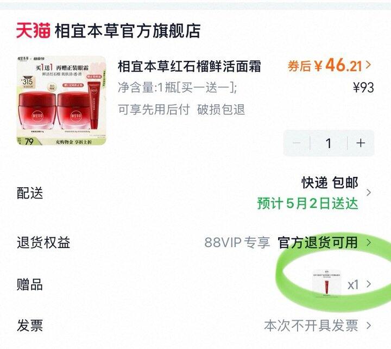Viewport: 391px width, 349px height.
Task: Open product title 相宜本草红石榴鲜活面霜
Action: click(x=190, y=66)
